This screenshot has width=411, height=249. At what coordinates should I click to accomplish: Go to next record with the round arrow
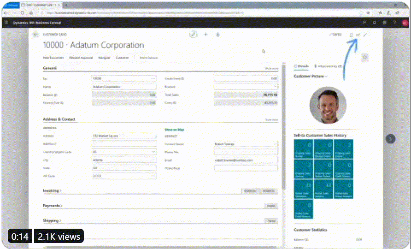click(390, 138)
